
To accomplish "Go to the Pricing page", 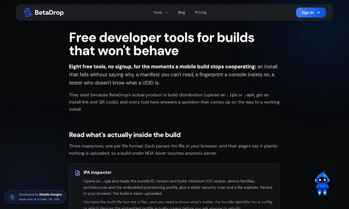I will 201,13.
